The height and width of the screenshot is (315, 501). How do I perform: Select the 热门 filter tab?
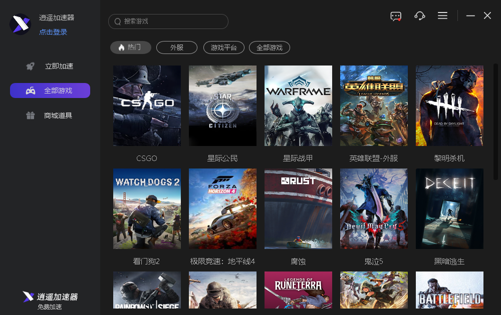click(131, 47)
